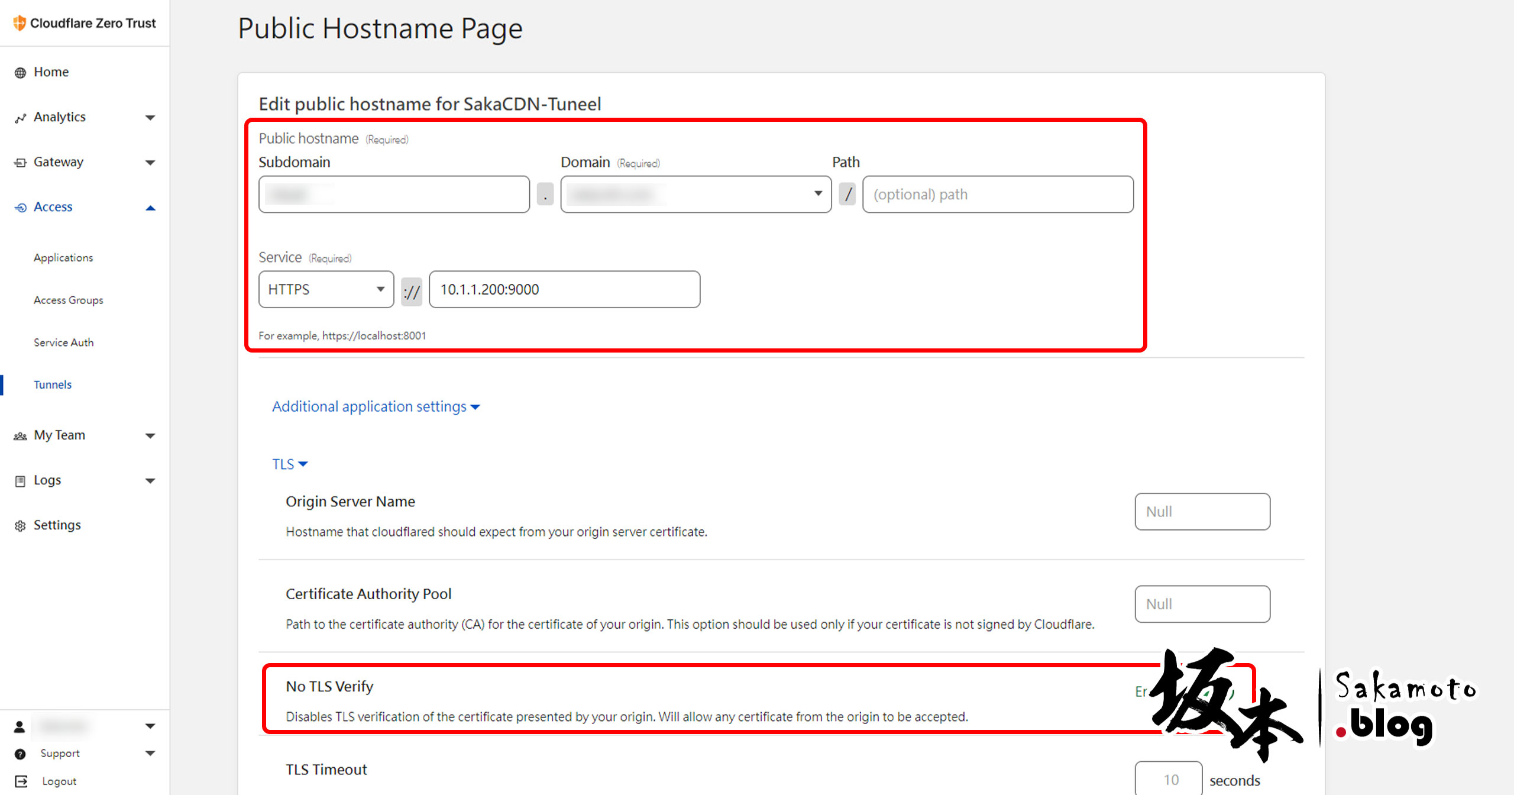1514x795 pixels.
Task: Click the Analytics chart icon
Action: point(20,118)
